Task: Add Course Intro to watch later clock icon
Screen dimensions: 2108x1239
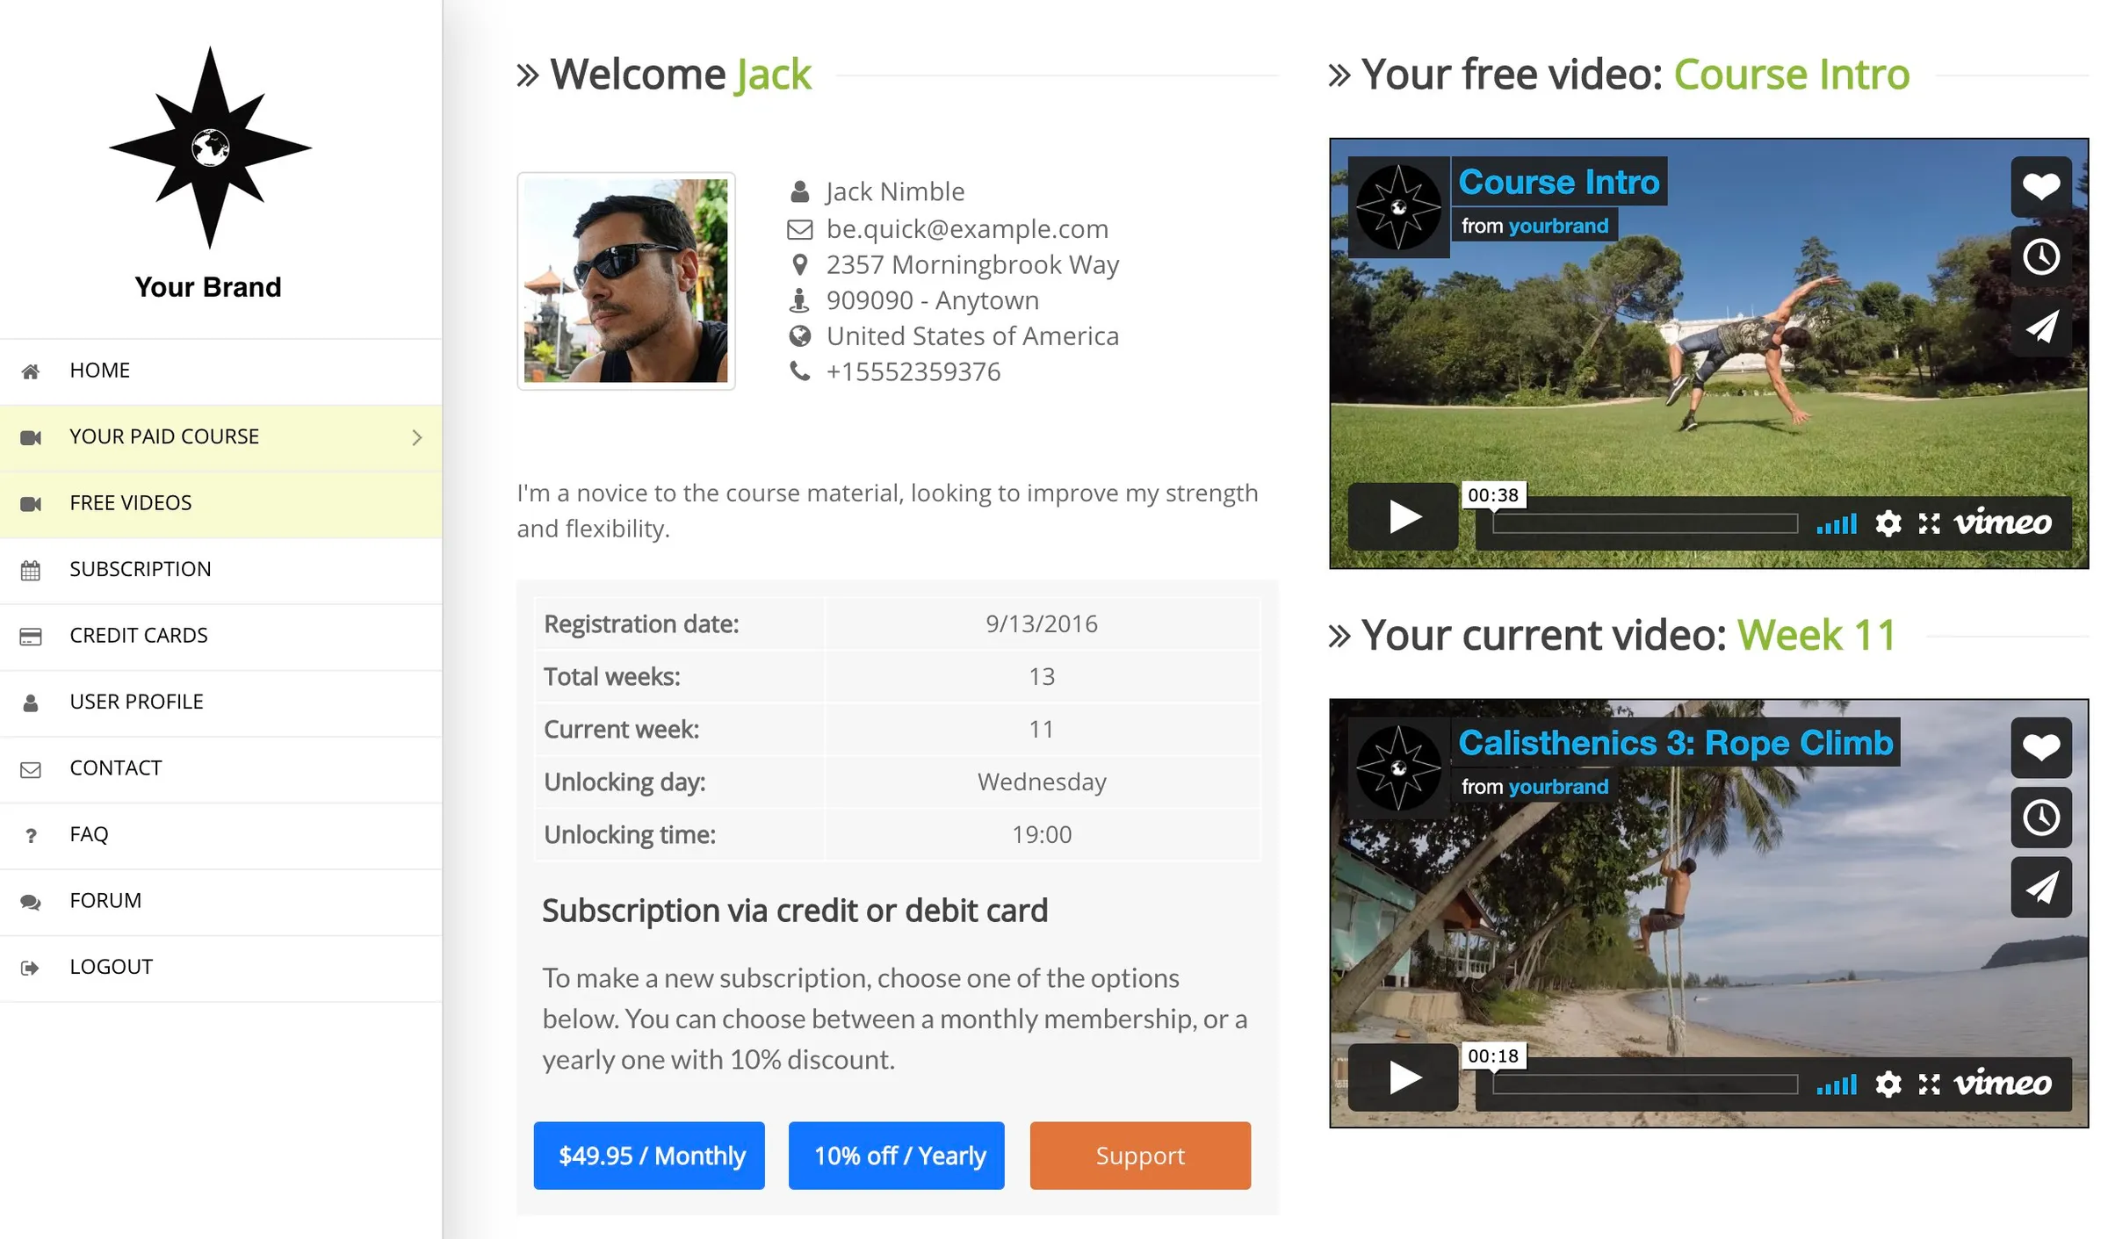Action: click(x=2041, y=256)
